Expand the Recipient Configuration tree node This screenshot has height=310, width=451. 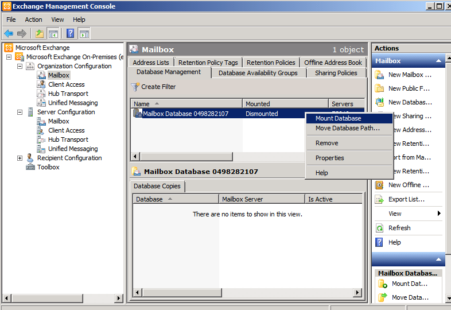pyautogui.click(x=20, y=158)
